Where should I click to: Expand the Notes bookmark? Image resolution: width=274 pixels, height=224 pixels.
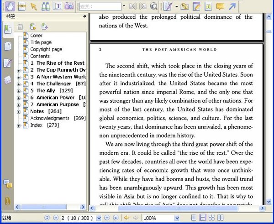[19, 112]
